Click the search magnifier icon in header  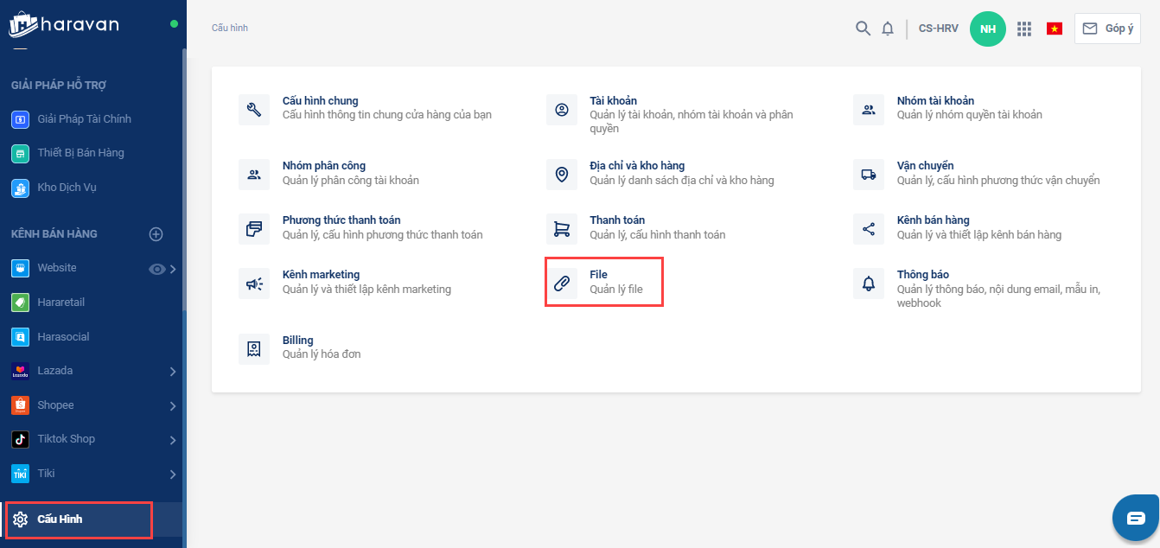[x=862, y=29]
